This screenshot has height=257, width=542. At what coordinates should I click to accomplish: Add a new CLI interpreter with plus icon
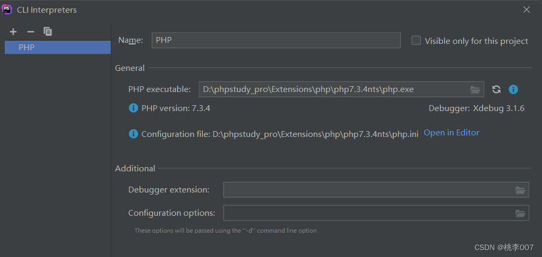13,32
